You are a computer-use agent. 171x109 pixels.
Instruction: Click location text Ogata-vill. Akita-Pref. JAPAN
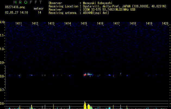[107, 6]
